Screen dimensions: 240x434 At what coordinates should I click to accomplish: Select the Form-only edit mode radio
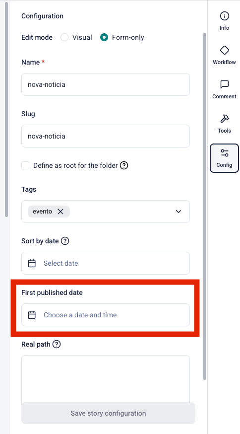pyautogui.click(x=104, y=37)
